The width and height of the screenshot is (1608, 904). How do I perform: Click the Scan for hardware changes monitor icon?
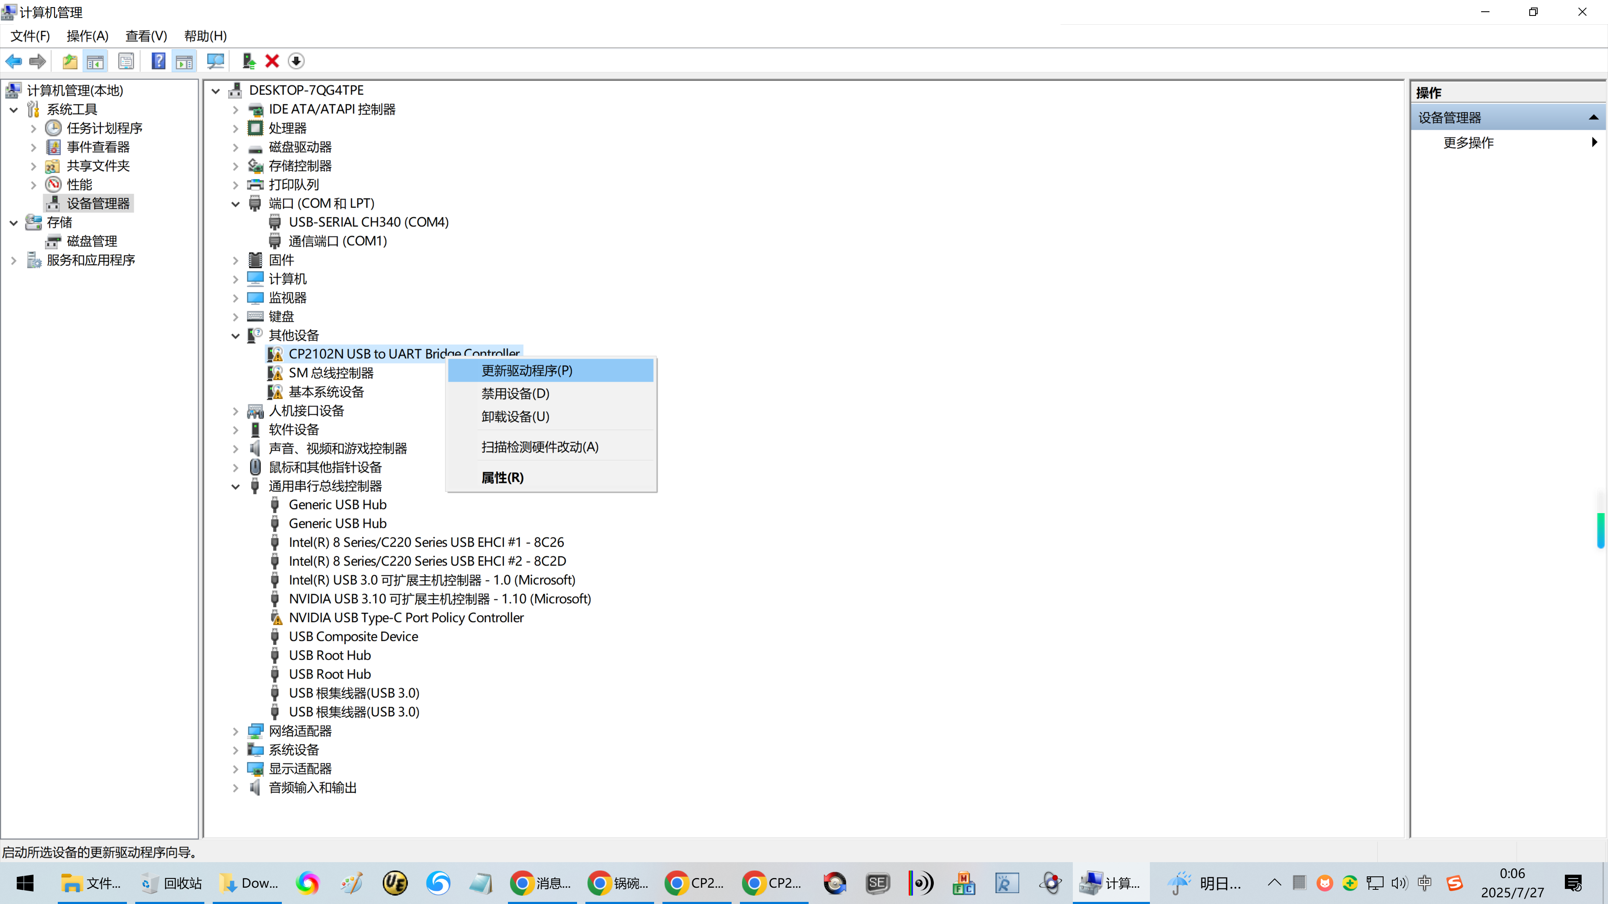coord(215,61)
